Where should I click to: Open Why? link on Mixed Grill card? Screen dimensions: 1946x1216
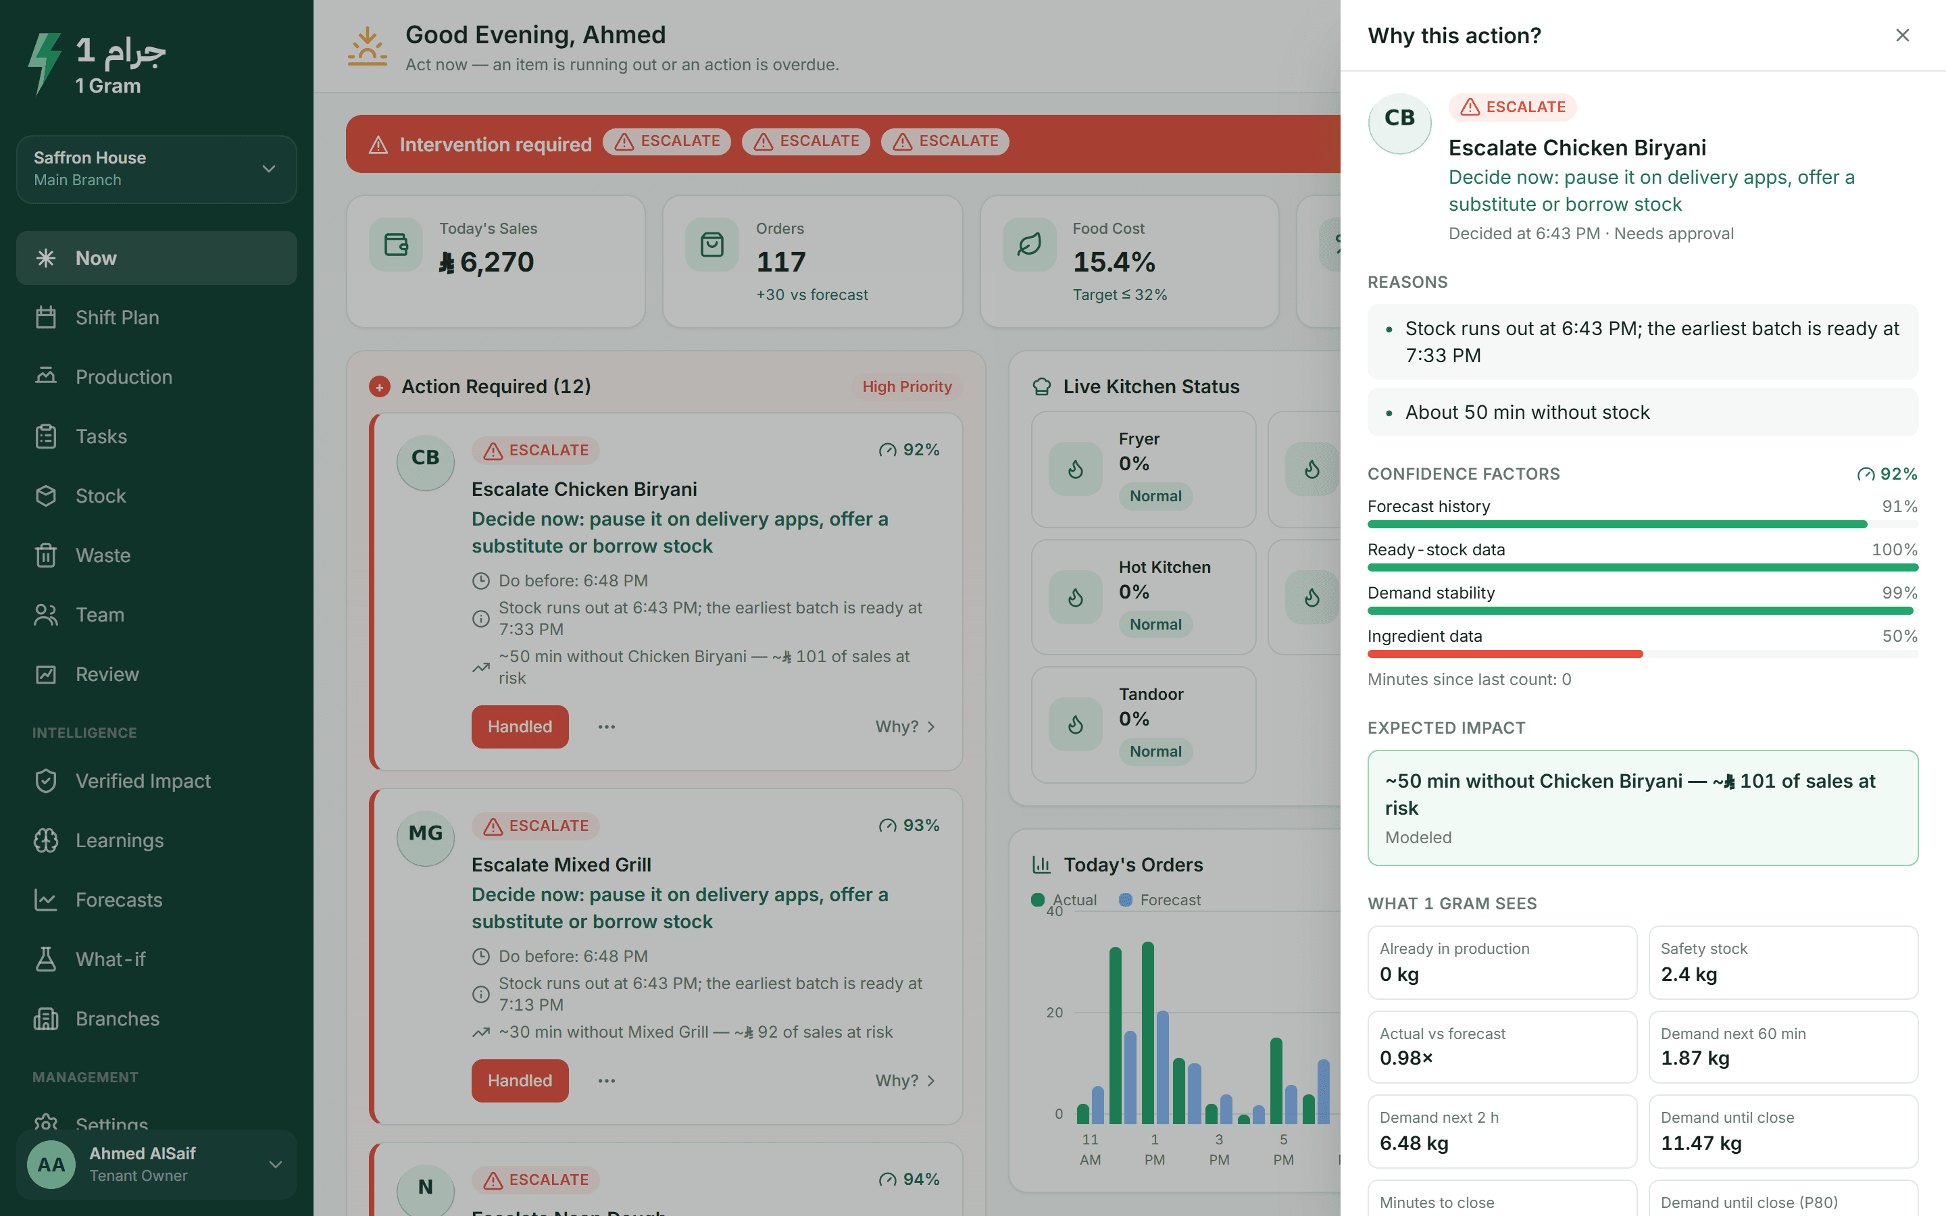click(905, 1081)
